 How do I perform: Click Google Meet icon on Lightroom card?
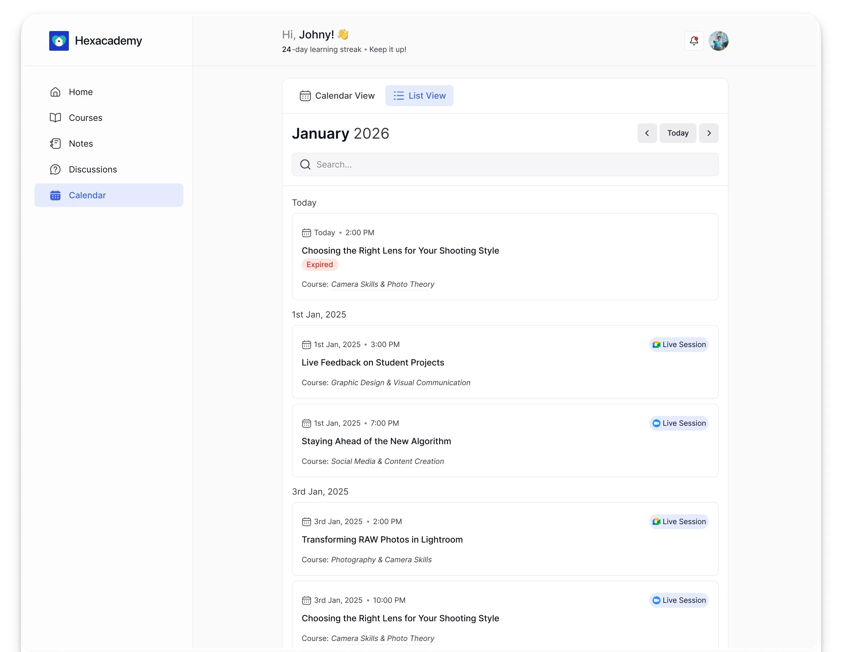656,521
